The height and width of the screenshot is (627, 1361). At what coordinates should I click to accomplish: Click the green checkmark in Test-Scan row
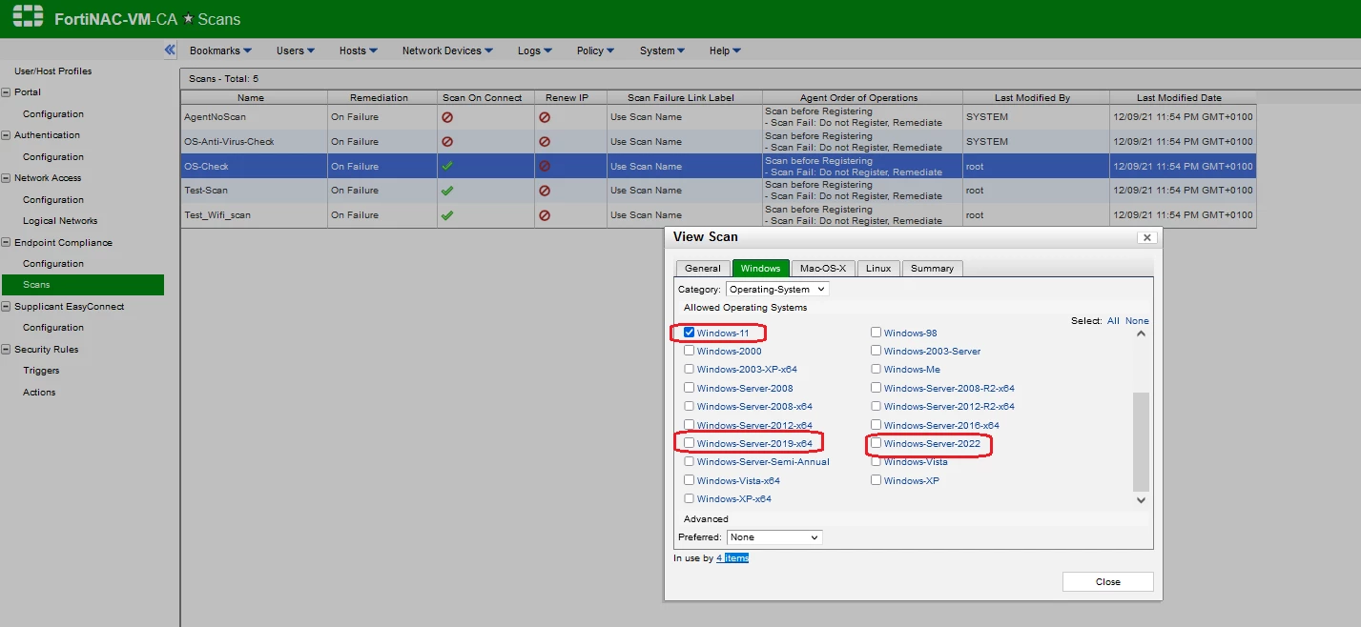(447, 191)
